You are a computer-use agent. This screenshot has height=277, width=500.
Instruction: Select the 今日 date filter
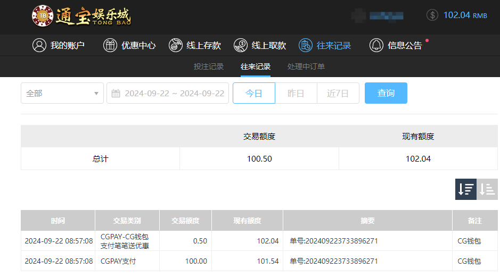(x=254, y=93)
